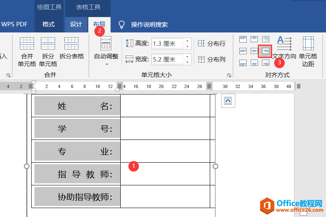Open the dialog launcher left of Merge group

(x=9, y=75)
